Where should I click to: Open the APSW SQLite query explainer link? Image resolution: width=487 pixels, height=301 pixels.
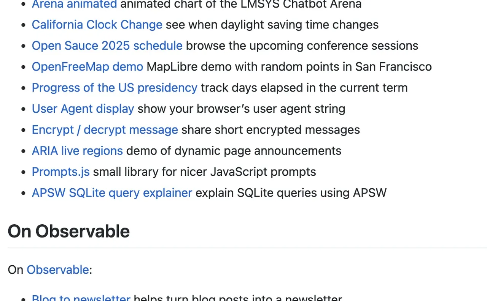coord(112,193)
